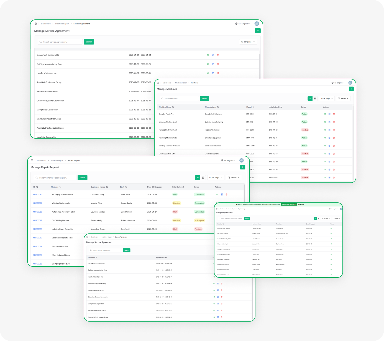Screen dimensions: 384x341
Task: Click Search button in Manage Repair Request
Action: point(83,178)
